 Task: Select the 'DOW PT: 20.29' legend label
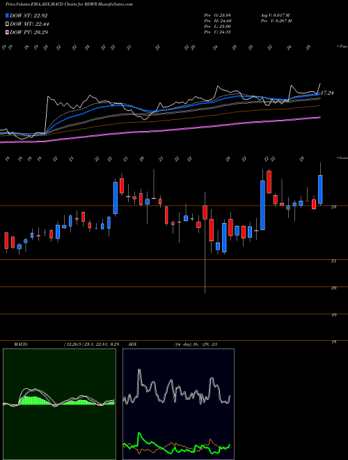point(29,33)
